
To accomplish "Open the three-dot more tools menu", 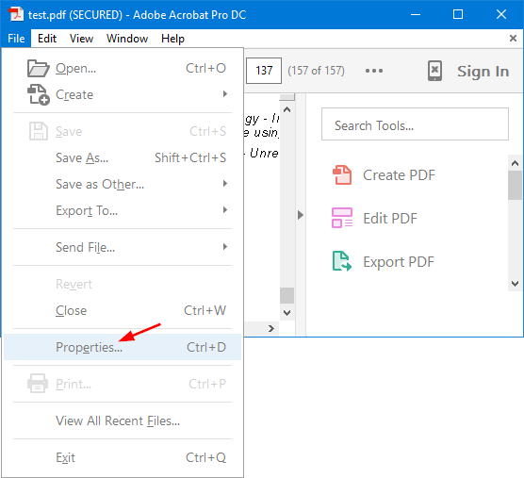I will (374, 71).
